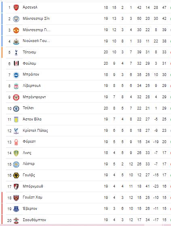This screenshot has width=171, height=226.
Task: Click the Κρίσταλ Πάλας team name
Action: (35, 131)
